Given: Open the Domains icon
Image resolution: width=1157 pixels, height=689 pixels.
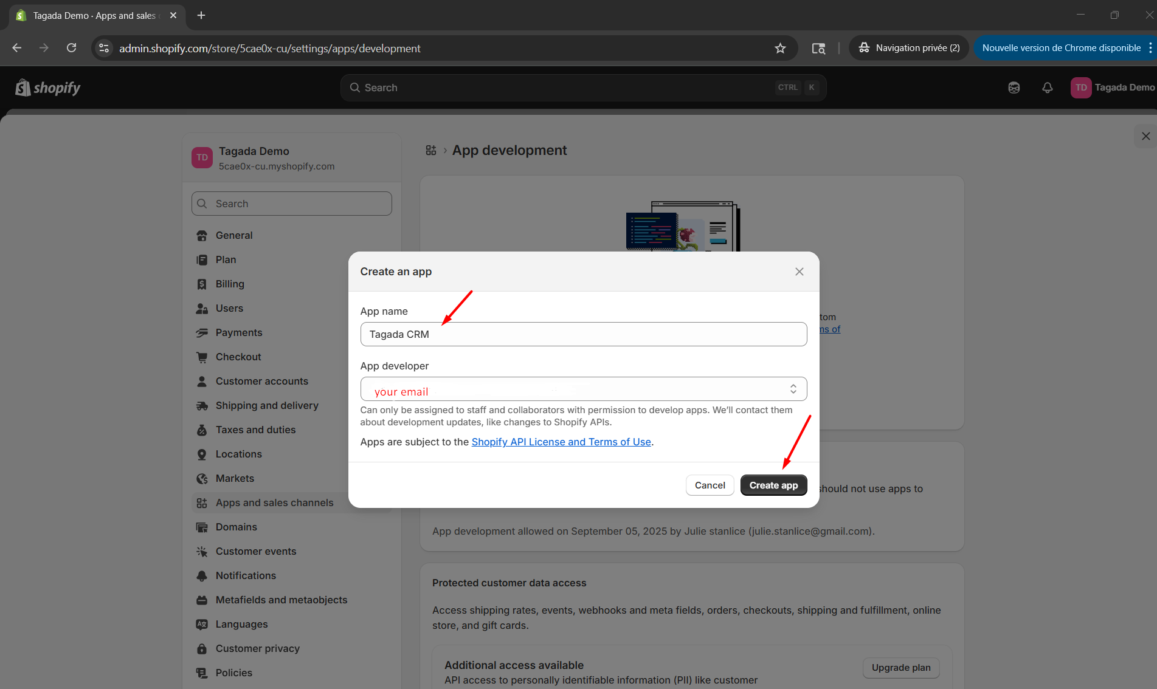Looking at the screenshot, I should (x=202, y=527).
